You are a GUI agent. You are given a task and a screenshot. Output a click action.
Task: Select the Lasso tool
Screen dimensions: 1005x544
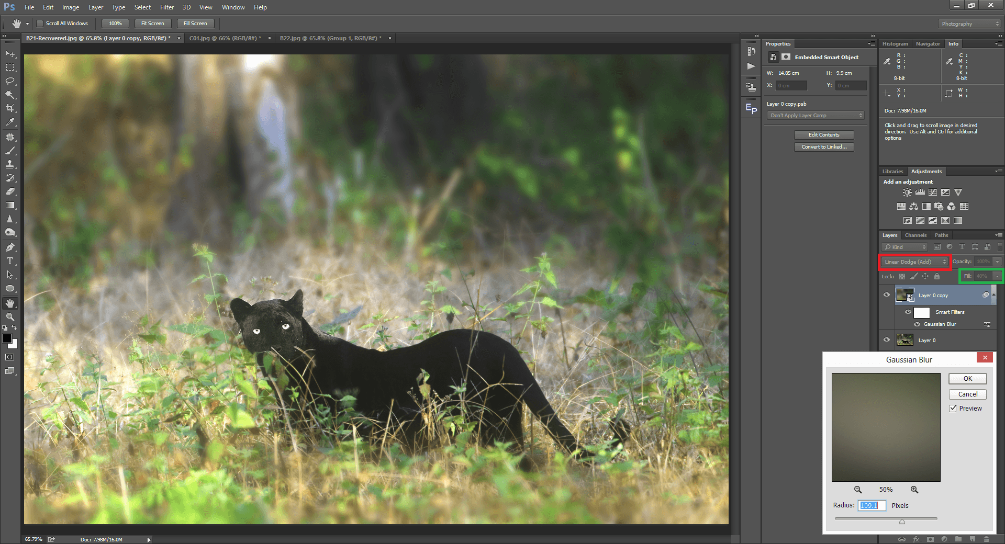pyautogui.click(x=10, y=81)
